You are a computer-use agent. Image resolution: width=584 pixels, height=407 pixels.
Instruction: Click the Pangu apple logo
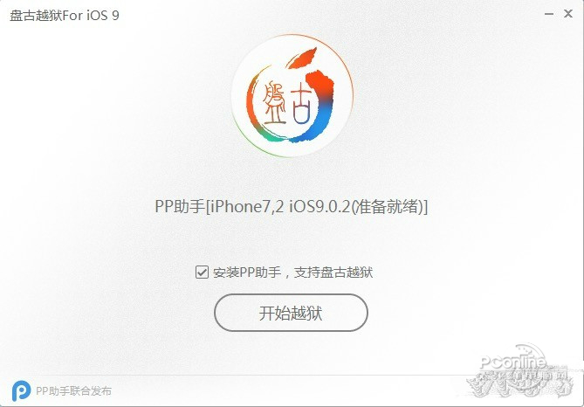[292, 95]
